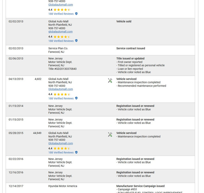The height and width of the screenshot is (193, 204).
Task: Click the verified shield icon in the 04/13/2013 row
Action: coord(76,98)
